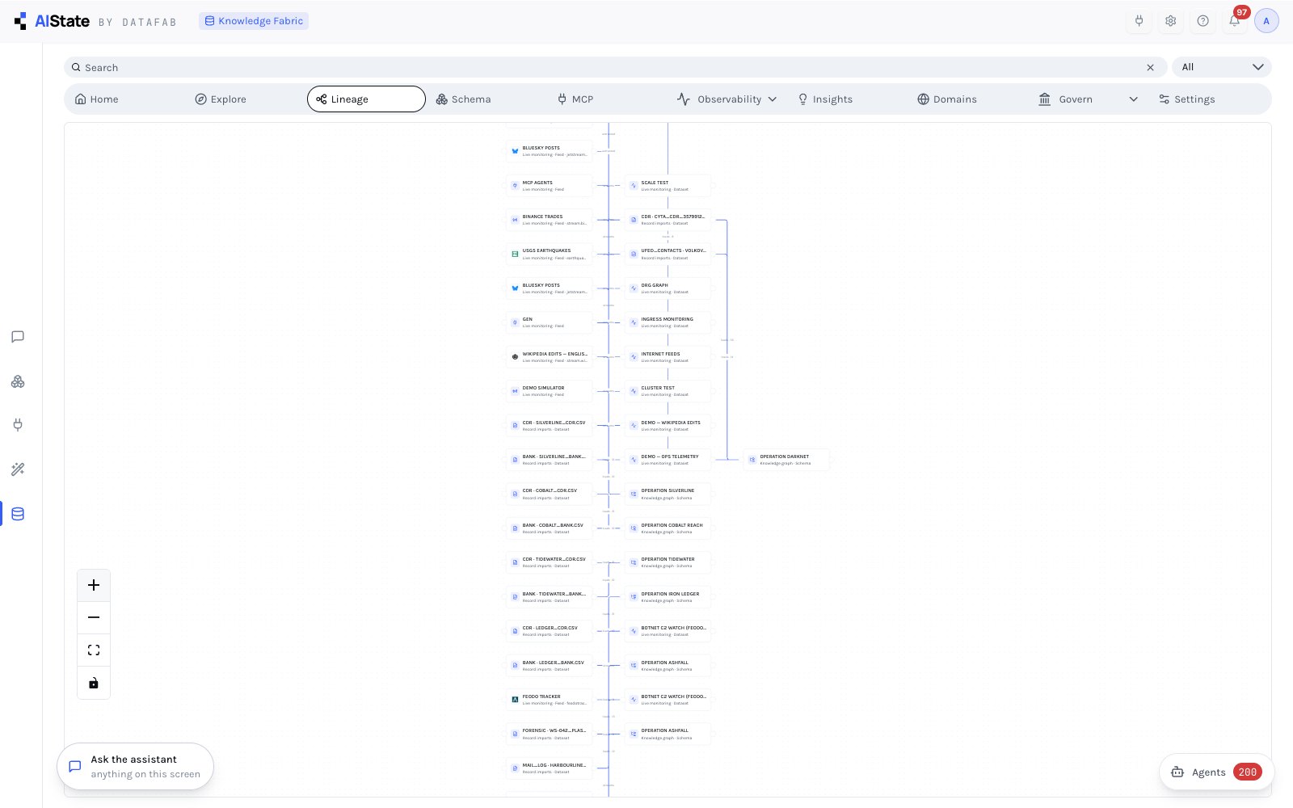This screenshot has width=1293, height=808.
Task: Select the Operation Silverline node
Action: point(668,494)
